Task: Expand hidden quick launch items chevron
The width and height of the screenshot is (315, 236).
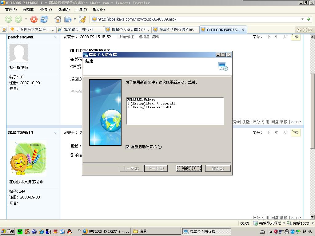Action: pos(79,230)
